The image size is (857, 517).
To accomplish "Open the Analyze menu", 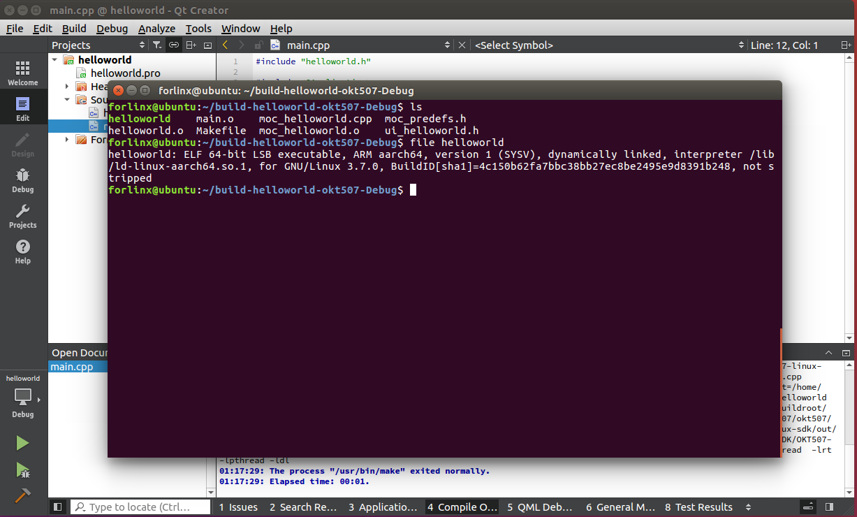I will (x=156, y=29).
